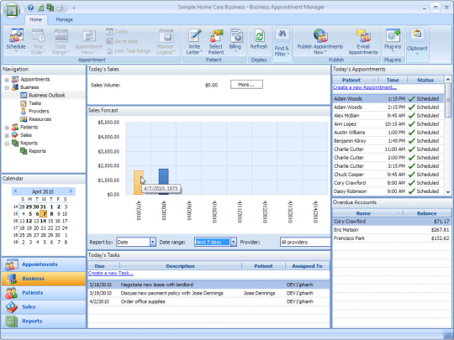Click the More... sales button
Screen dimensions: 454x340
(x=246, y=85)
